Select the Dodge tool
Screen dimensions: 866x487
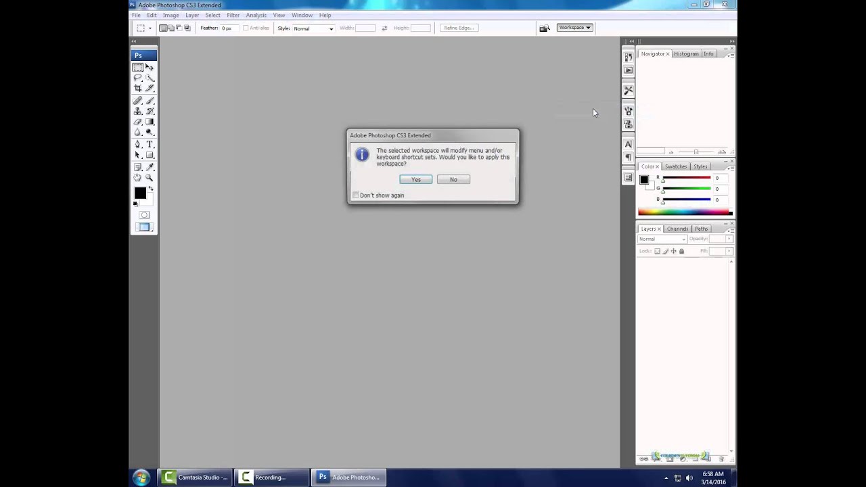[x=150, y=132]
